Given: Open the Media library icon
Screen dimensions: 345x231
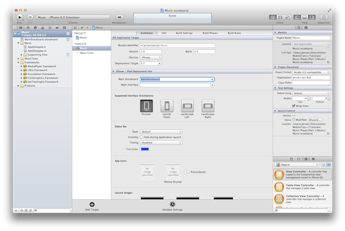Looking at the screenshot, I should pos(313,159).
